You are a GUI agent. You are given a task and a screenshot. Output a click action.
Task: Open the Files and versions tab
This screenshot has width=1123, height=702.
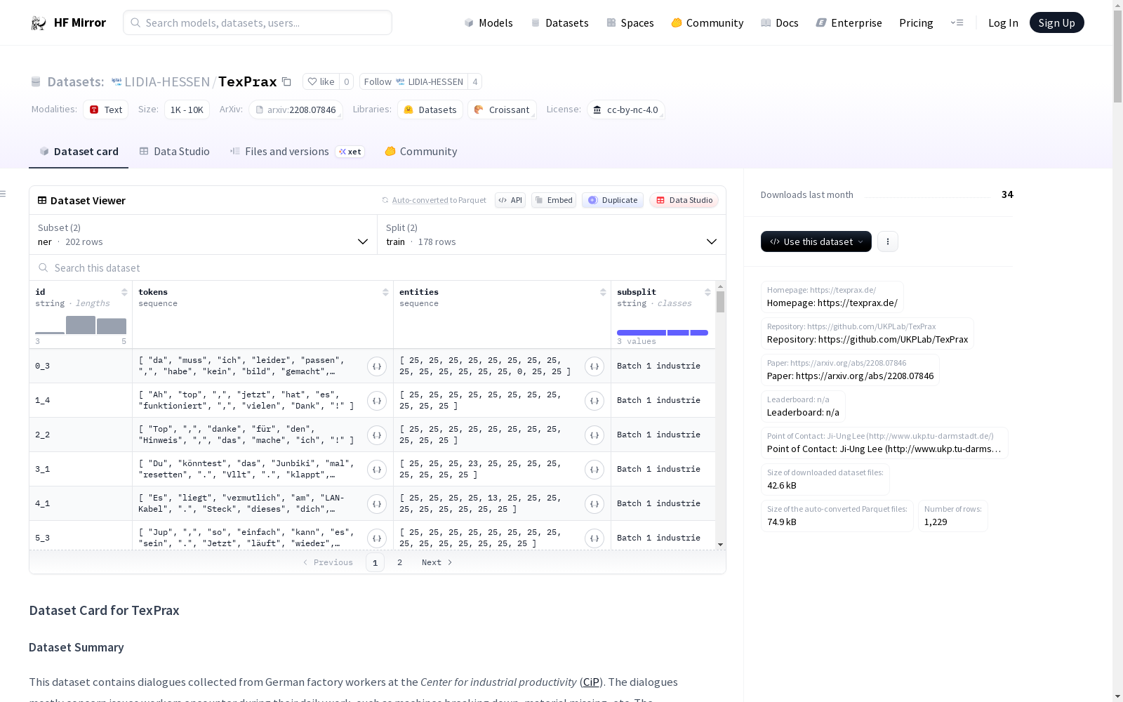(x=297, y=152)
